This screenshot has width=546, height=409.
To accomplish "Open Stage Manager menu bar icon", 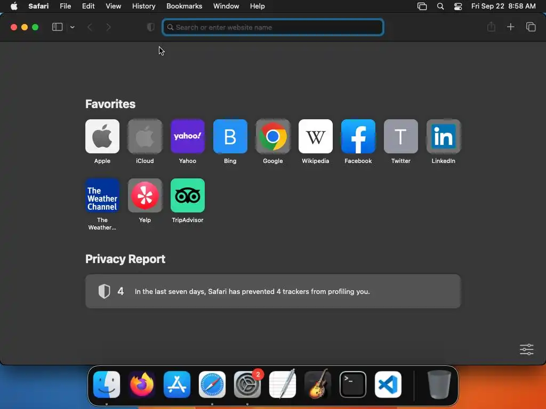I will pyautogui.click(x=422, y=6).
